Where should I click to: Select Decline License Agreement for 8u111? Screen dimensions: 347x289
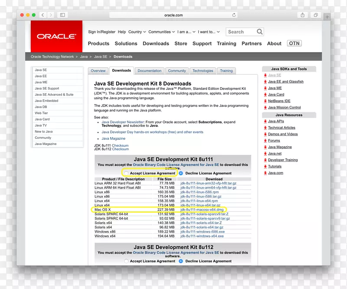[181, 173]
